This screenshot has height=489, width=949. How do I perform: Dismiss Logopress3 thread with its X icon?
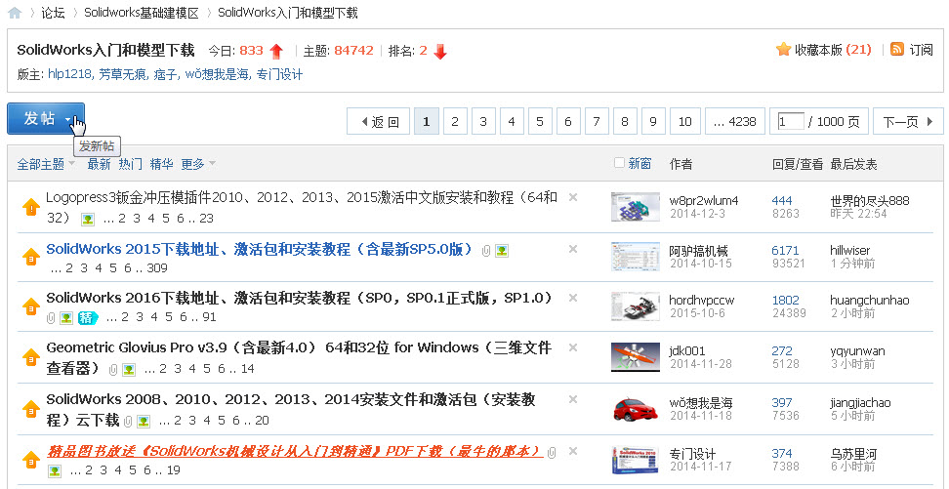coord(573,197)
